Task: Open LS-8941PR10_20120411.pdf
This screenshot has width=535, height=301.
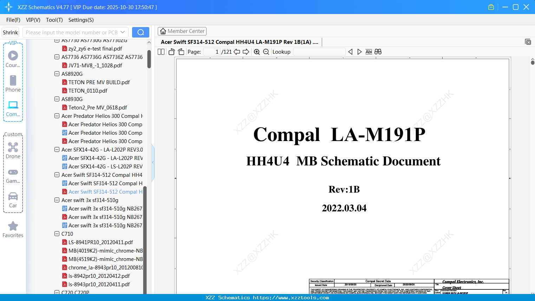Action: (100, 242)
